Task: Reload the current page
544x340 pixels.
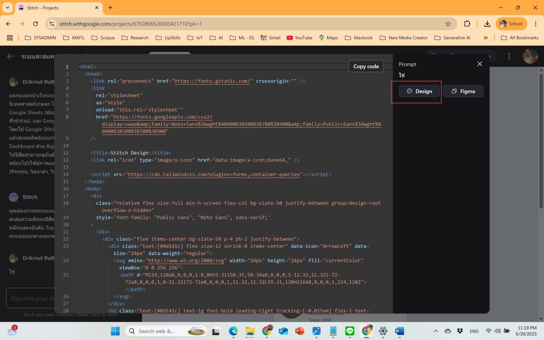Action: coord(35,24)
